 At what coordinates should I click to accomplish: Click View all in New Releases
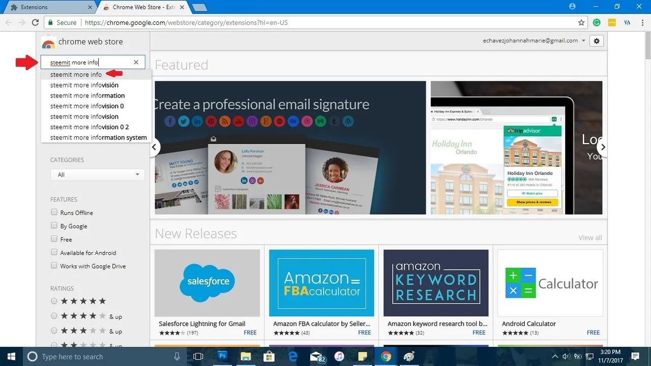(x=590, y=238)
